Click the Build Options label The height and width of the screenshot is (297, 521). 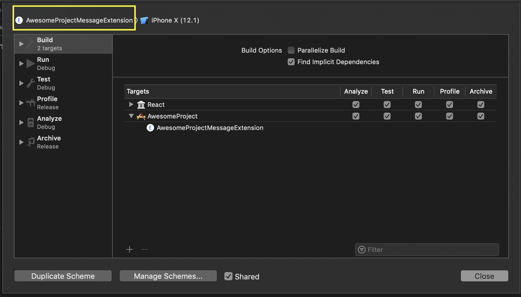[261, 50]
